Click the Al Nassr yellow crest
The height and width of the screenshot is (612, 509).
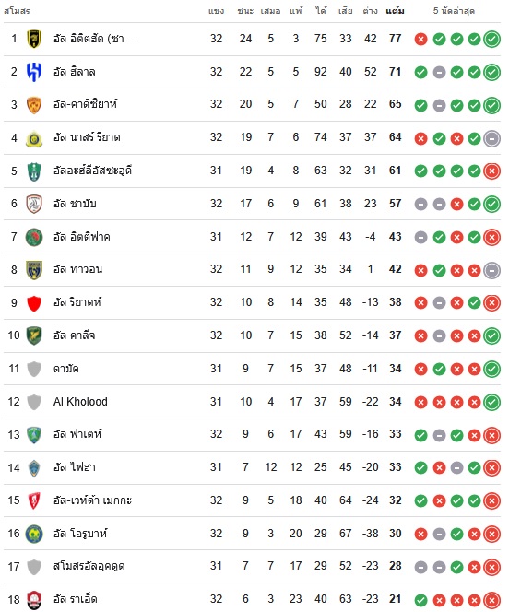pyautogui.click(x=34, y=138)
